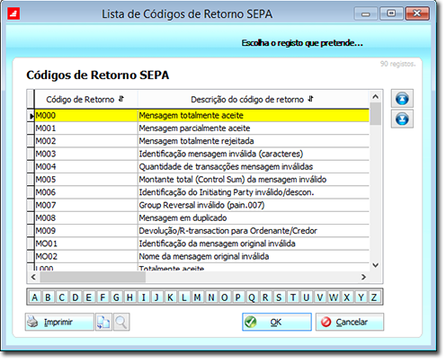Select code M009 cell
Screen dimensions: 446x363
pyautogui.click(x=86, y=231)
